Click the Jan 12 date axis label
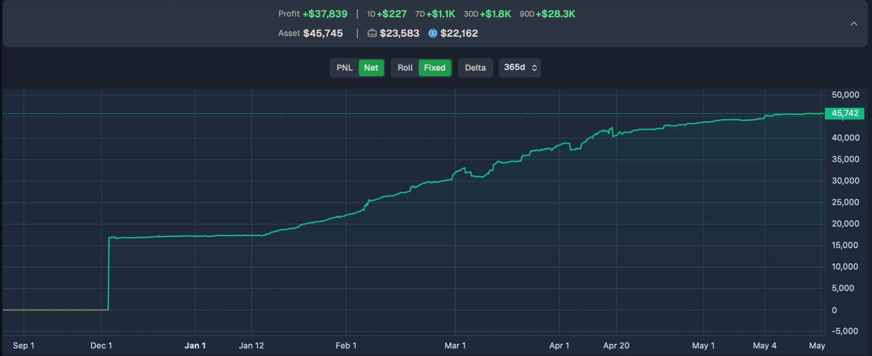Image resolution: width=872 pixels, height=356 pixels. pyautogui.click(x=251, y=346)
